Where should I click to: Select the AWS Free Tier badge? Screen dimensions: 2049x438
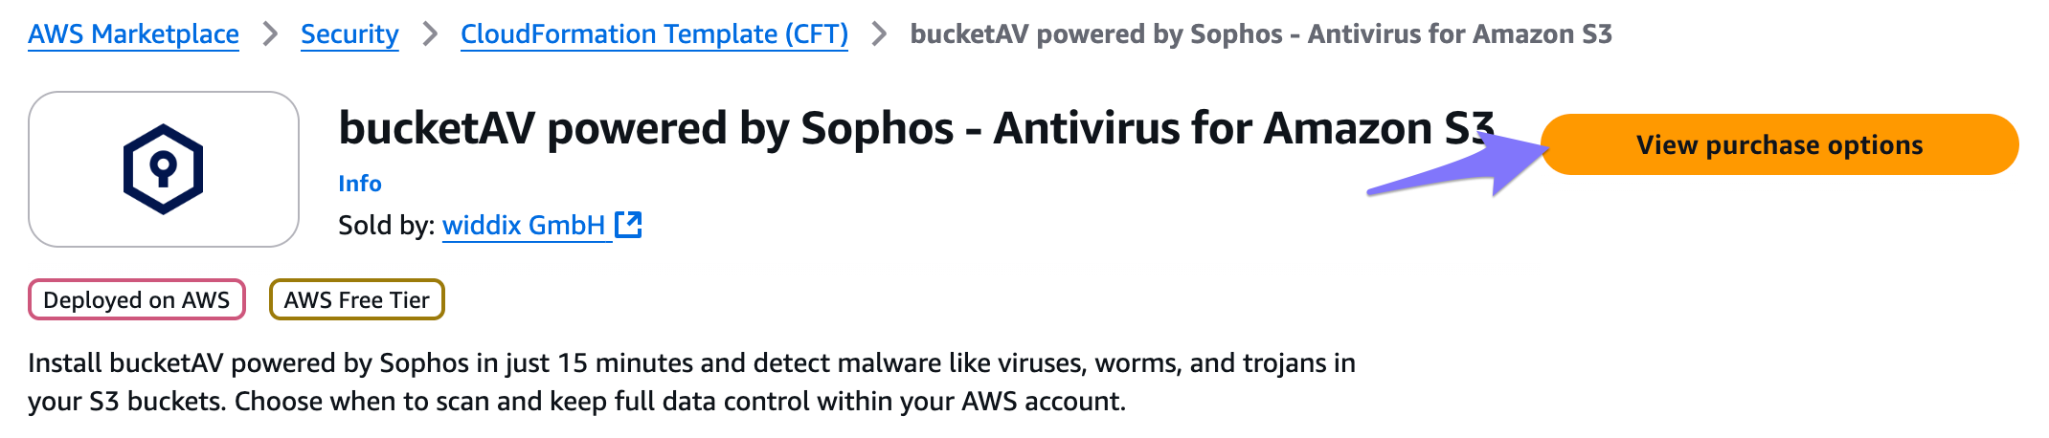coord(357,299)
